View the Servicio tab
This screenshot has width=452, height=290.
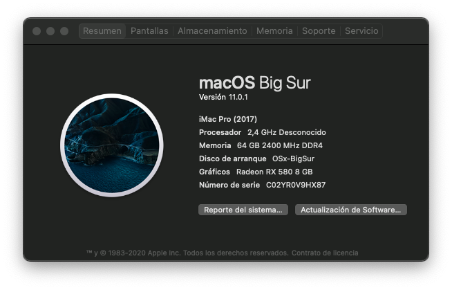point(361,31)
